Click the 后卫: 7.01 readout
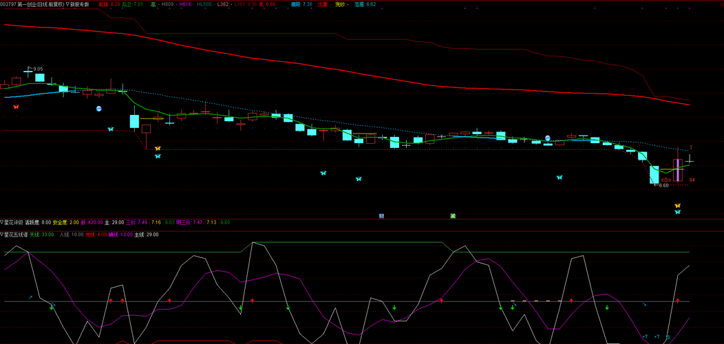724x344 pixels. [x=133, y=3]
